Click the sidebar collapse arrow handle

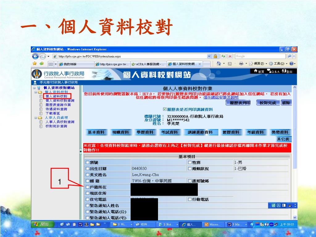81,151
